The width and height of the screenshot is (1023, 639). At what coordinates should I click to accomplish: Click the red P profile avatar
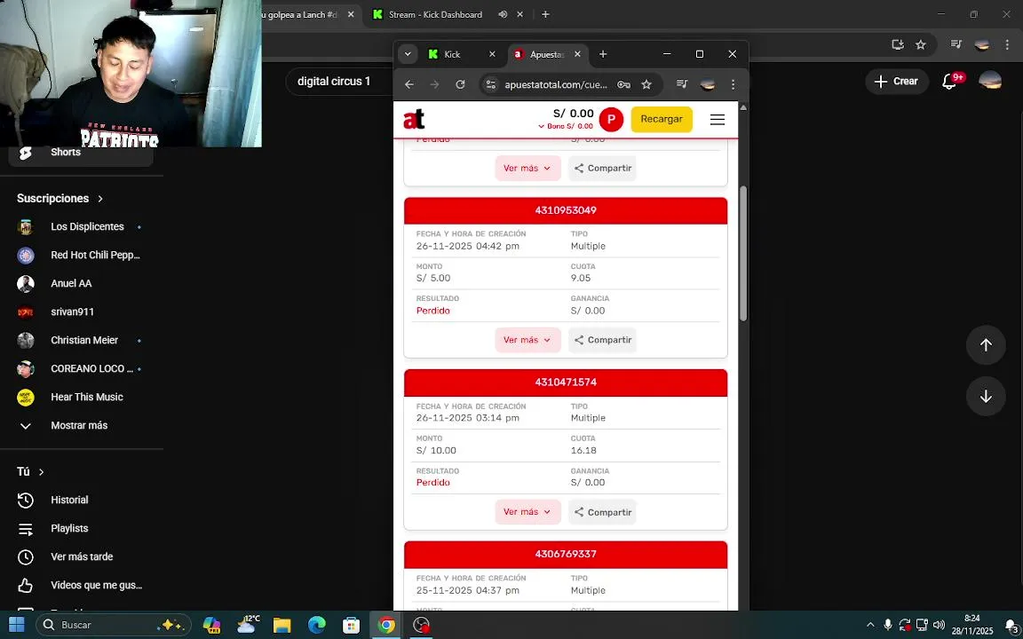[x=611, y=119]
